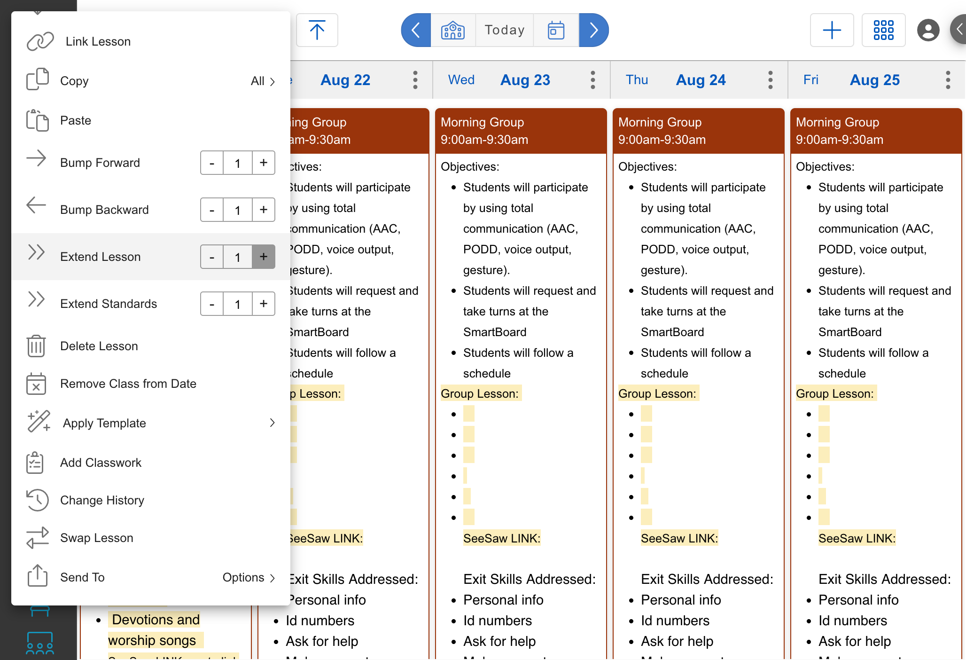Click the Add Classwork clipboard icon
Image resolution: width=966 pixels, height=660 pixels.
pyautogui.click(x=35, y=463)
